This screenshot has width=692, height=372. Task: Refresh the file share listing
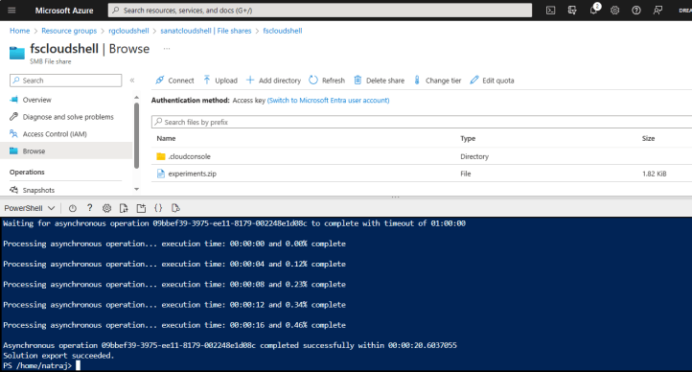327,81
